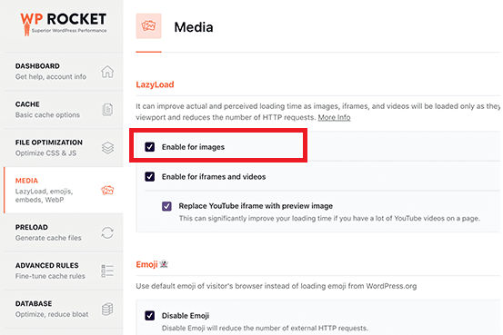Click the Media images icon in sidebar
The height and width of the screenshot is (335, 503).
pos(107,191)
